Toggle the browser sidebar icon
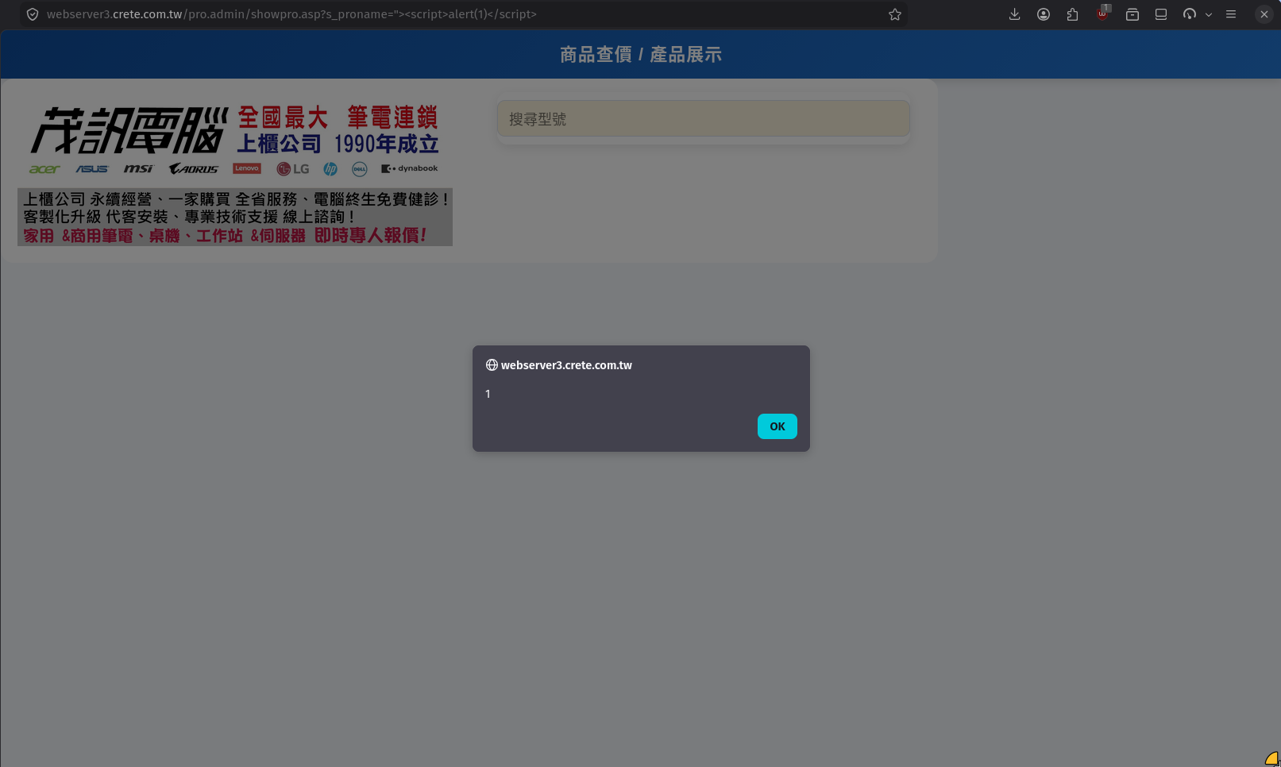The image size is (1281, 767). (x=1161, y=14)
